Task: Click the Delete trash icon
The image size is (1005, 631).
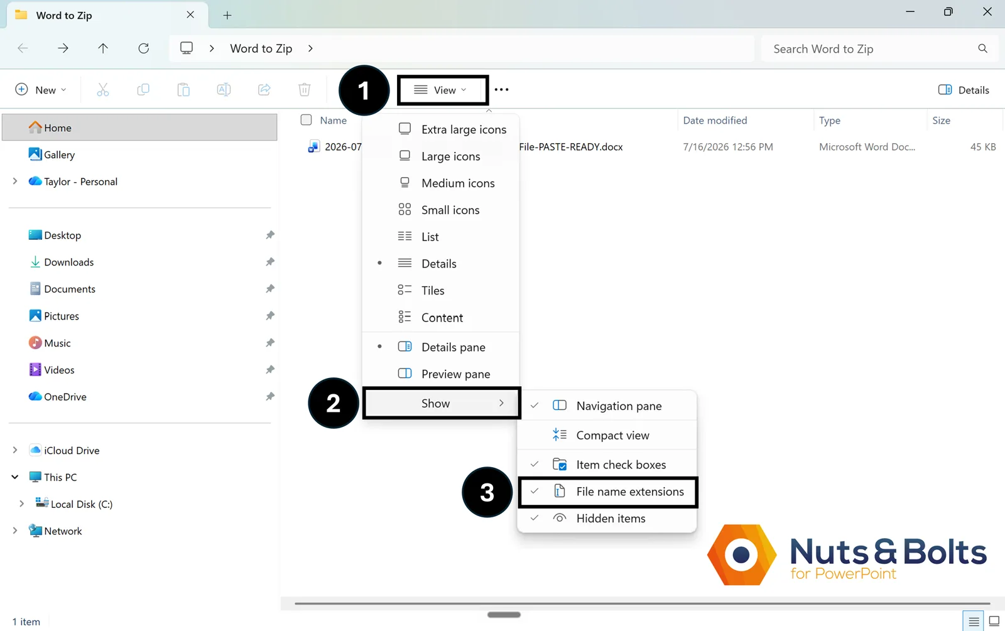Action: click(x=305, y=90)
